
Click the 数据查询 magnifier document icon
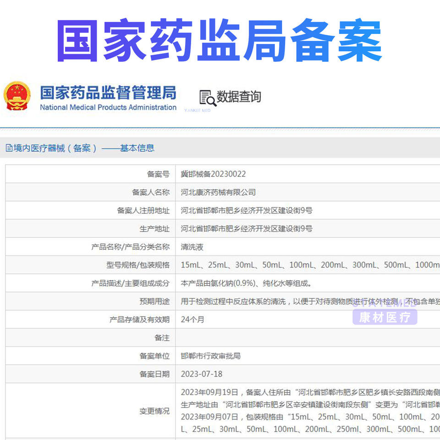tap(207, 97)
